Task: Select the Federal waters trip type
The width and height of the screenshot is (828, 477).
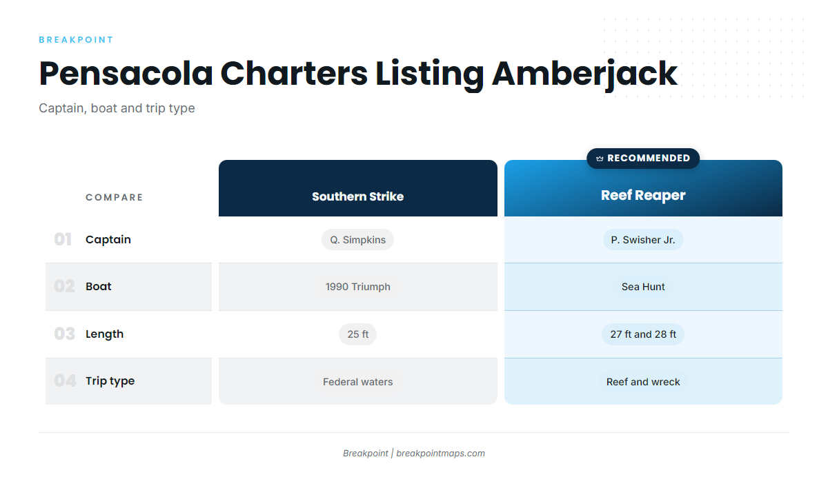Action: coord(357,382)
